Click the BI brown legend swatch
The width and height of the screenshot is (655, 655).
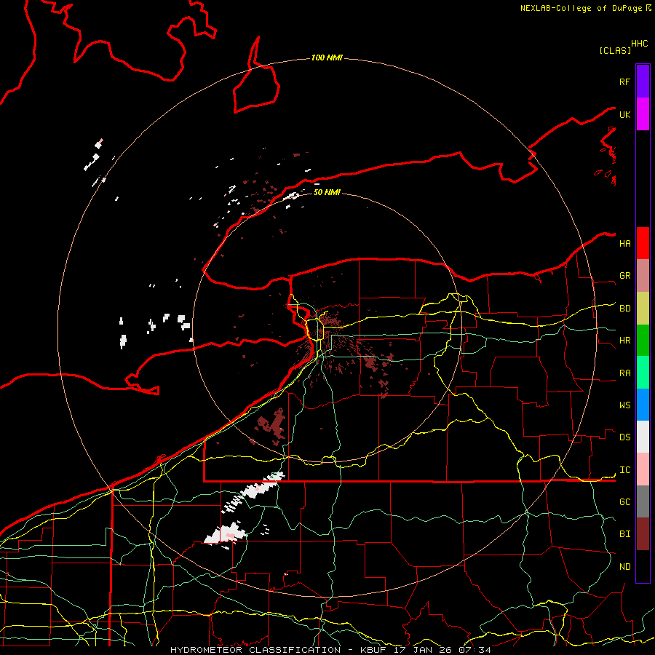click(643, 534)
